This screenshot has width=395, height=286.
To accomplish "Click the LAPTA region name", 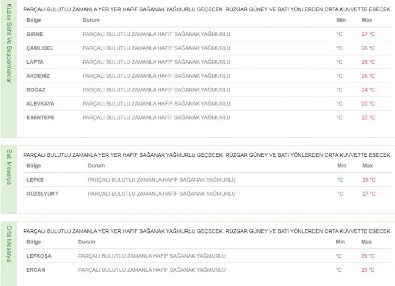I will [x=35, y=62].
